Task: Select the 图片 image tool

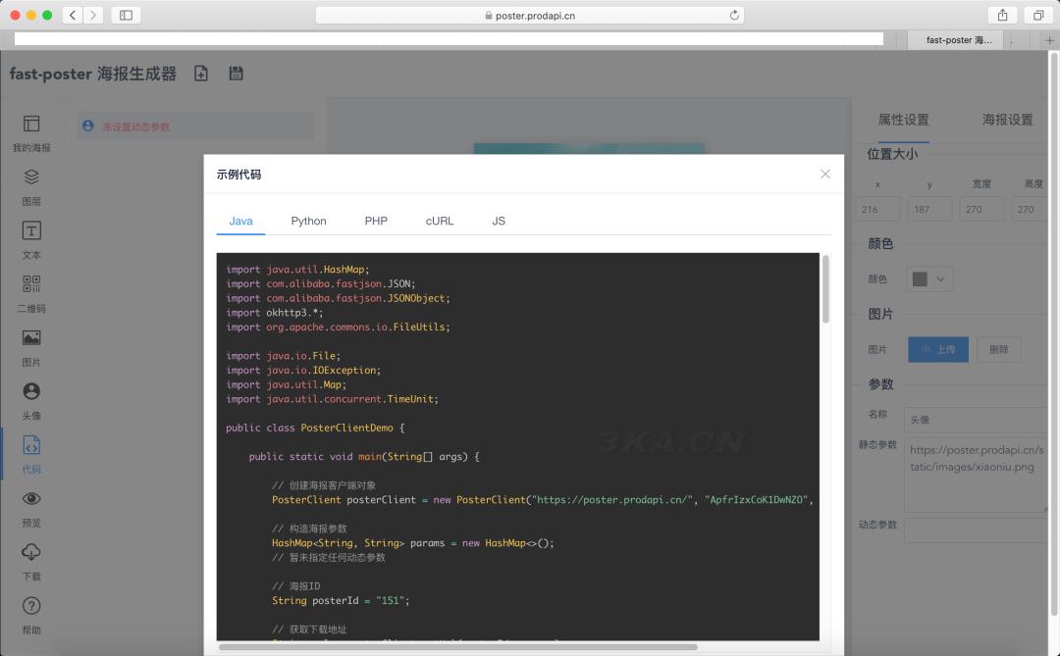Action: [x=31, y=338]
